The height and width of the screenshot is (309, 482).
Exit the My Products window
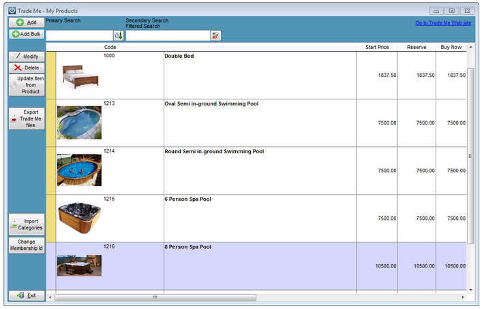pyautogui.click(x=27, y=295)
